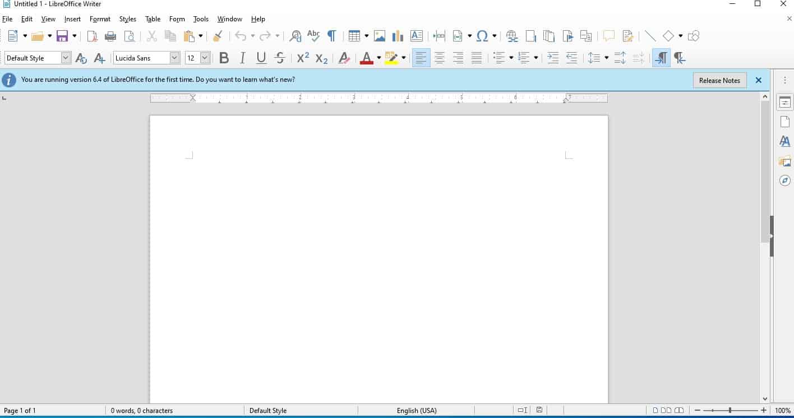The height and width of the screenshot is (418, 794).
Task: Click the Insert Chart icon
Action: 398,36
